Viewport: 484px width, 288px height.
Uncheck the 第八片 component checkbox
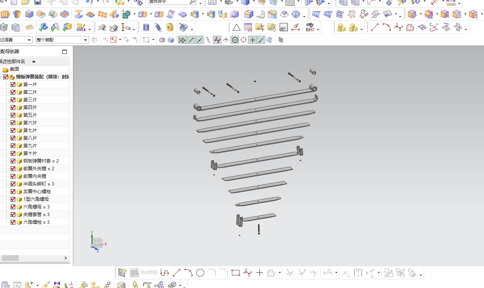tap(13, 138)
